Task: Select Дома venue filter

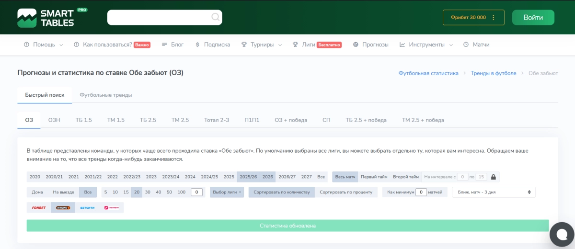Action: click(x=37, y=192)
